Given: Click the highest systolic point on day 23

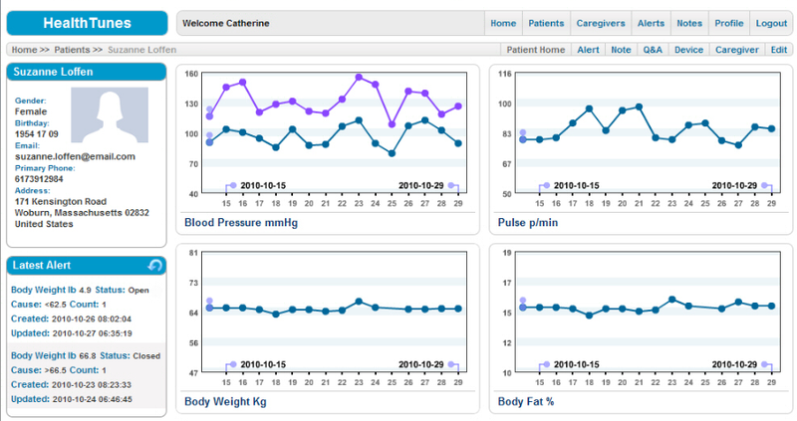Looking at the screenshot, I should click(359, 77).
